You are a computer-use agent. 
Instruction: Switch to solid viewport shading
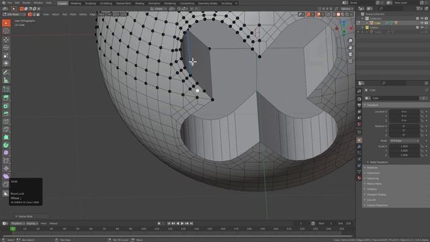pyautogui.click(x=339, y=14)
